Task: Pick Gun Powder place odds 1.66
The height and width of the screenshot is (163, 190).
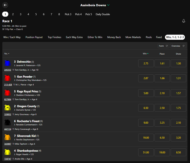Action: pos(162,78)
